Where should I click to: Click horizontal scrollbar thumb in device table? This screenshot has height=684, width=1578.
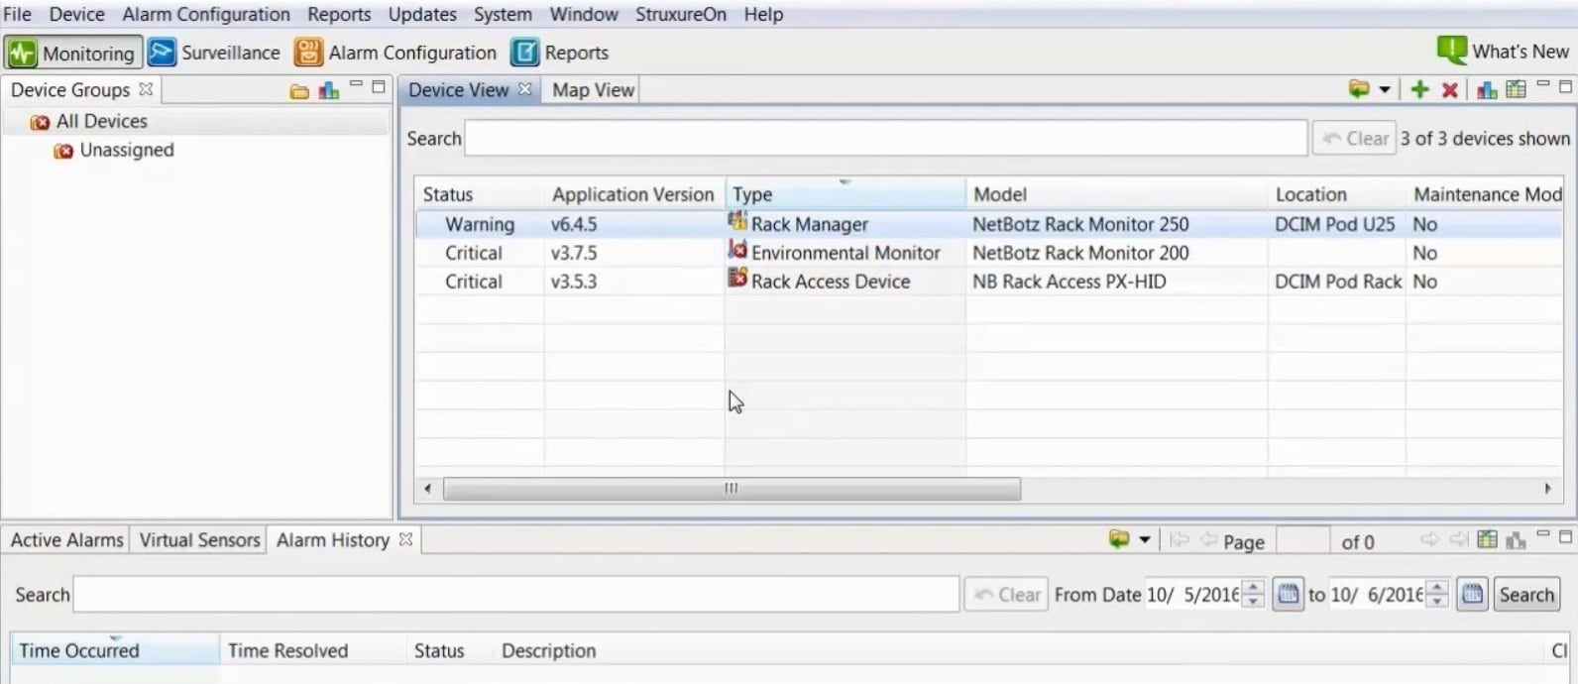(x=732, y=489)
